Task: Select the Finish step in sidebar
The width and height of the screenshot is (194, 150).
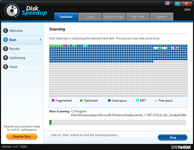Action: pyautogui.click(x=22, y=67)
